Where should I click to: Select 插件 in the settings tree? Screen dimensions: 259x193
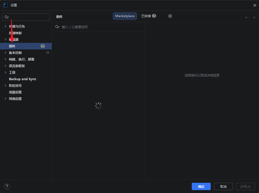[x=26, y=46]
